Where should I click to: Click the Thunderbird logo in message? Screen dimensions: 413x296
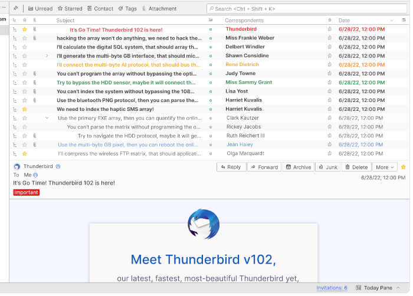click(204, 224)
